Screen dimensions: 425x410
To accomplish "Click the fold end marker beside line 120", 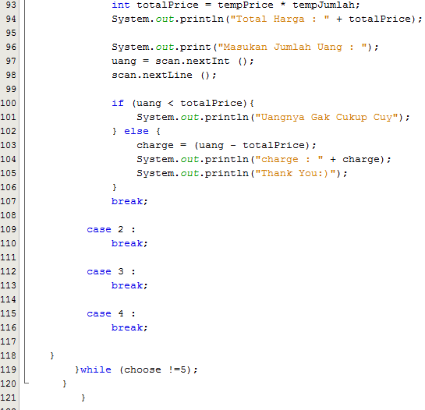I will [x=27, y=383].
